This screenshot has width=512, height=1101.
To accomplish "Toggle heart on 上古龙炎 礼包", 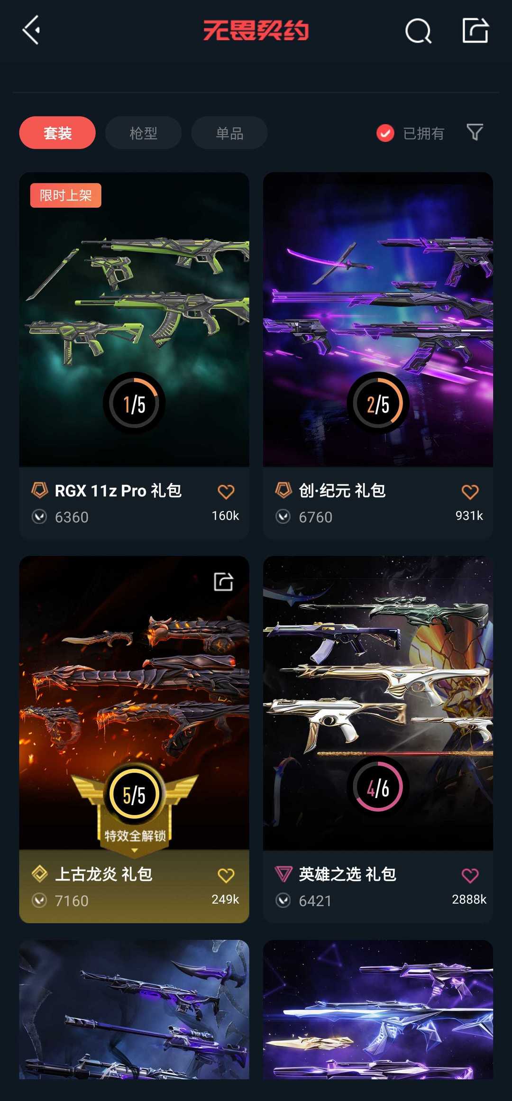I will [226, 875].
